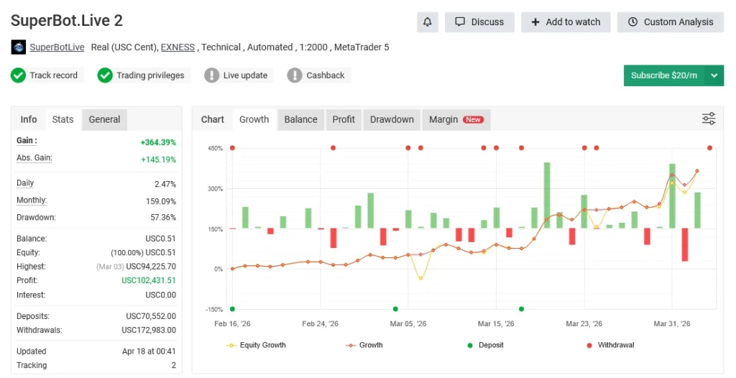Click the clock icon in Custom Analysis
Image resolution: width=736 pixels, height=378 pixels.
632,22
